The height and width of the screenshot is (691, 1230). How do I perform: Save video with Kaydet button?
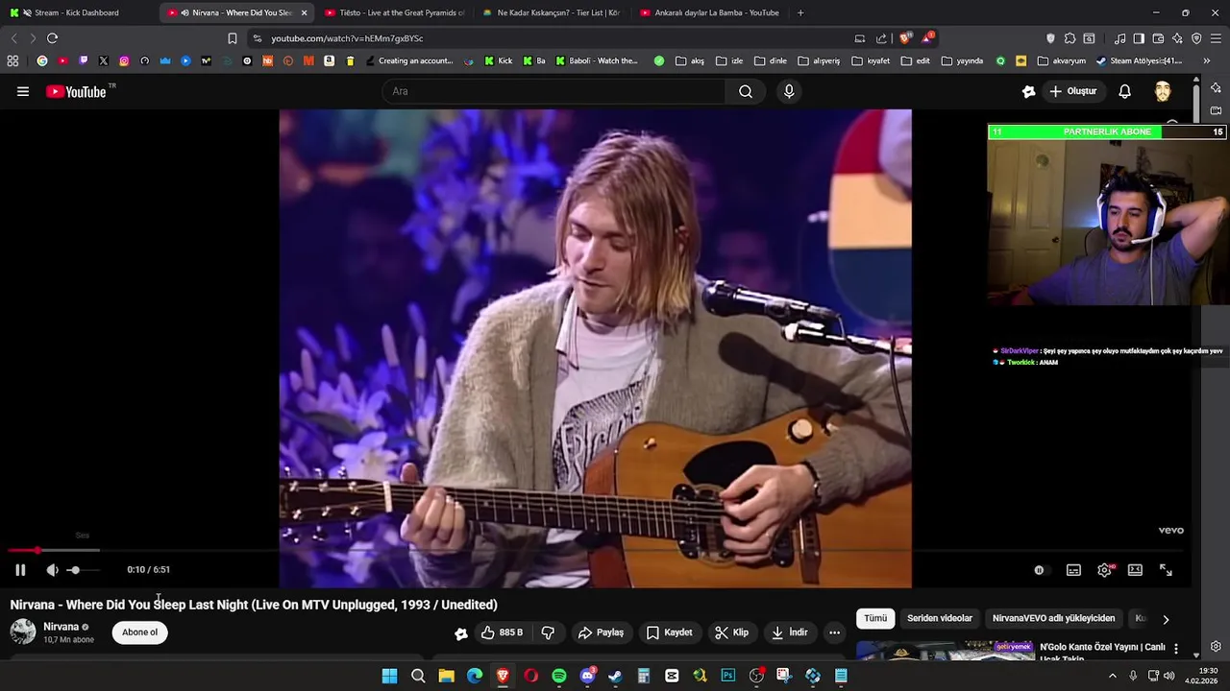(669, 632)
